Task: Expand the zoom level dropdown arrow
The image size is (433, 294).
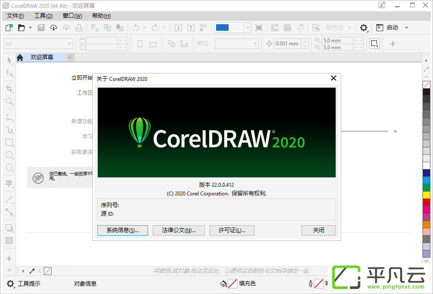Action: [248, 28]
